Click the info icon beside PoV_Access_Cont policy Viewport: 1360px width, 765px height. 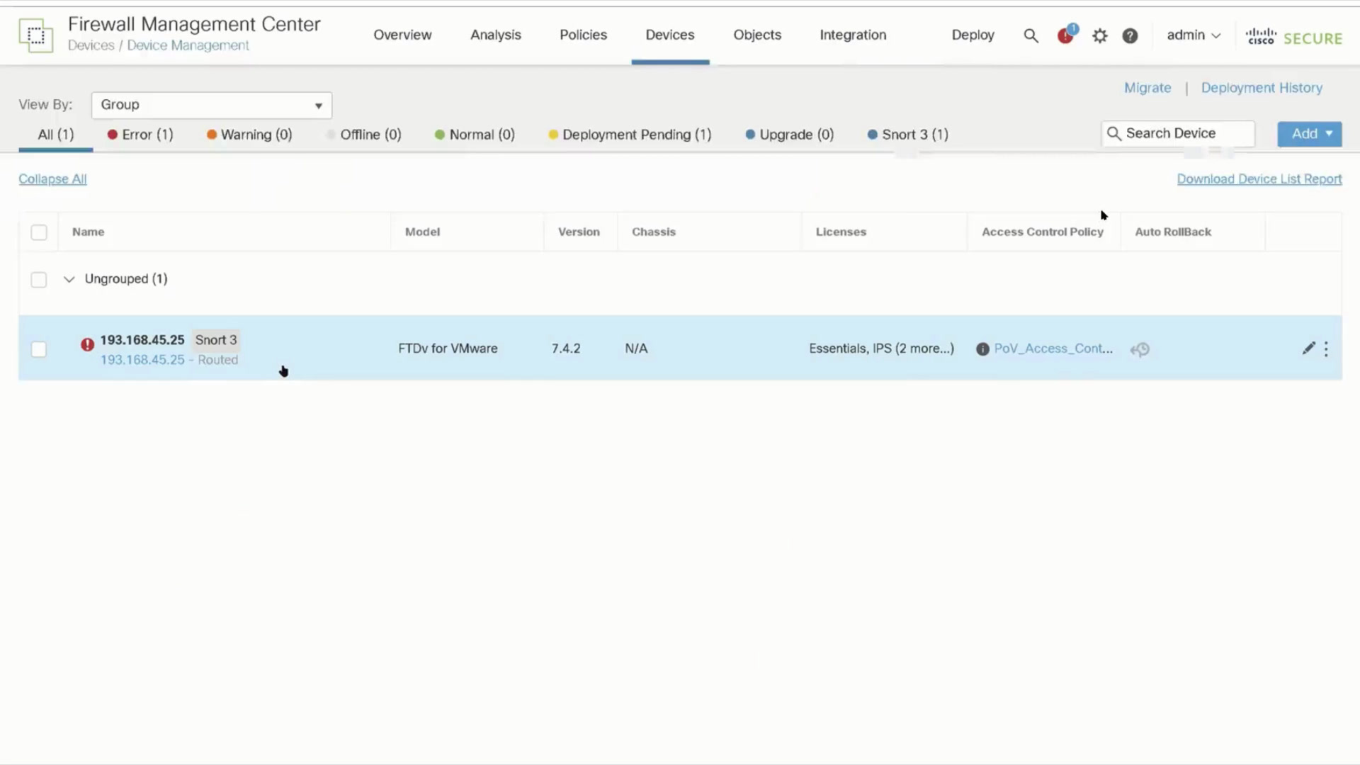(982, 349)
